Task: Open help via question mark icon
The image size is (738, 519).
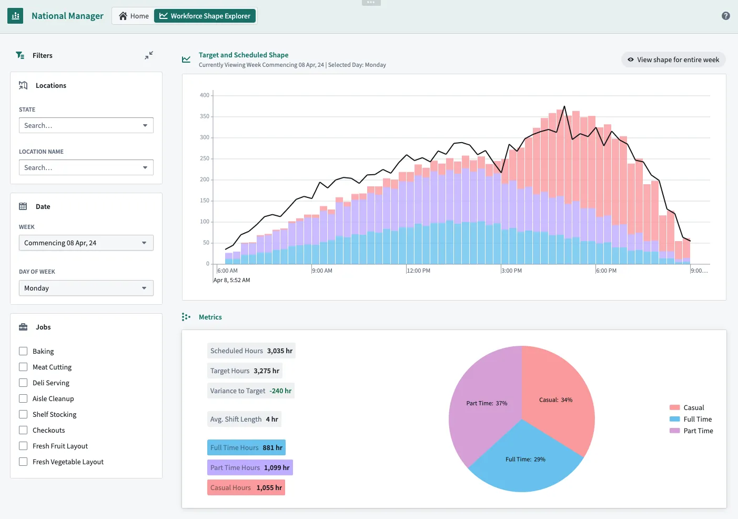Action: [726, 16]
